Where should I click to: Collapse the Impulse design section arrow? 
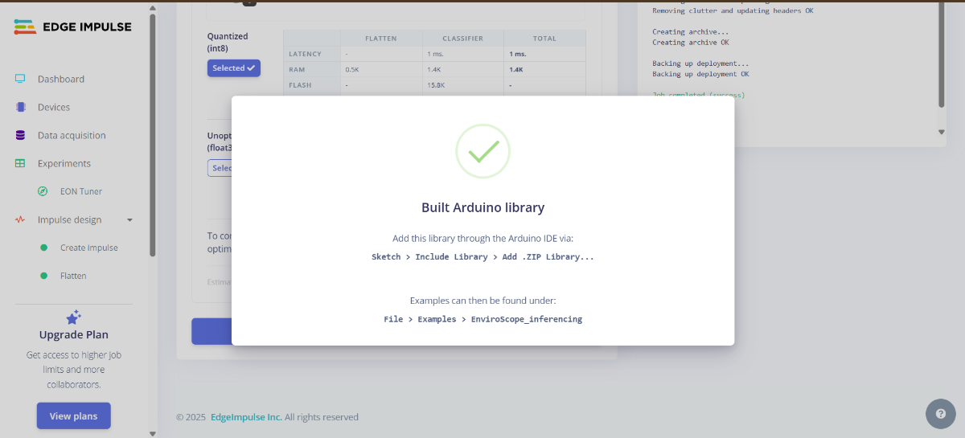[x=129, y=220]
